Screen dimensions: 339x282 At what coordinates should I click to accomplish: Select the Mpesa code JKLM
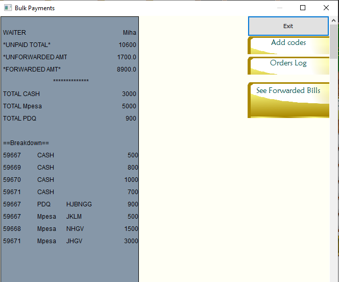pos(74,217)
